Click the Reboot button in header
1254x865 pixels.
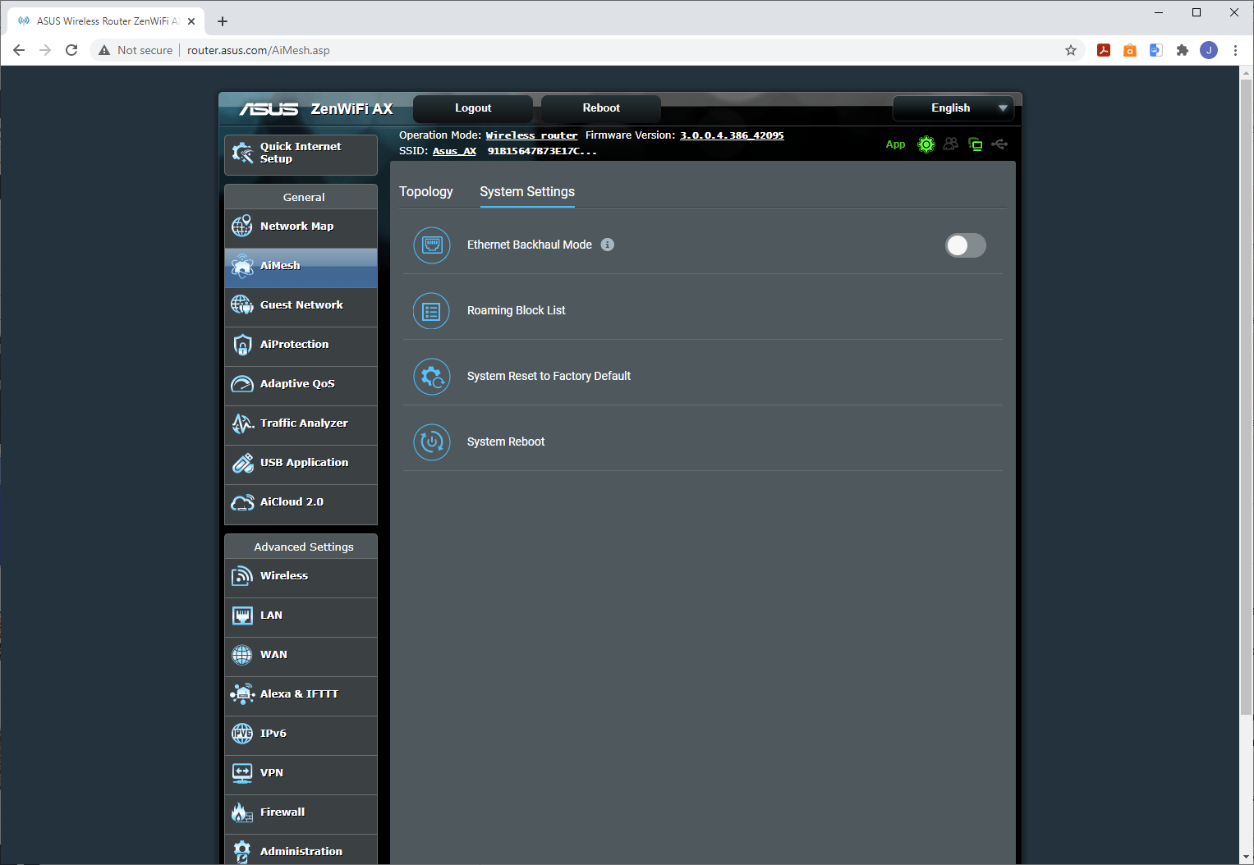pyautogui.click(x=601, y=108)
